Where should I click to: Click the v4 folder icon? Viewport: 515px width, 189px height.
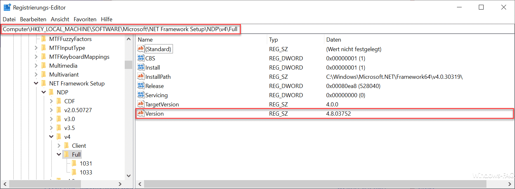(59, 137)
